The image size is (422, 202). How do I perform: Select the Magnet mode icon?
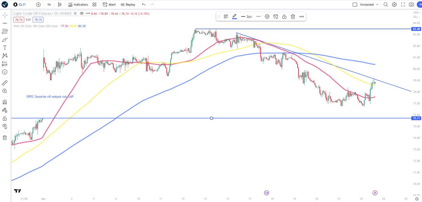pos(5,102)
